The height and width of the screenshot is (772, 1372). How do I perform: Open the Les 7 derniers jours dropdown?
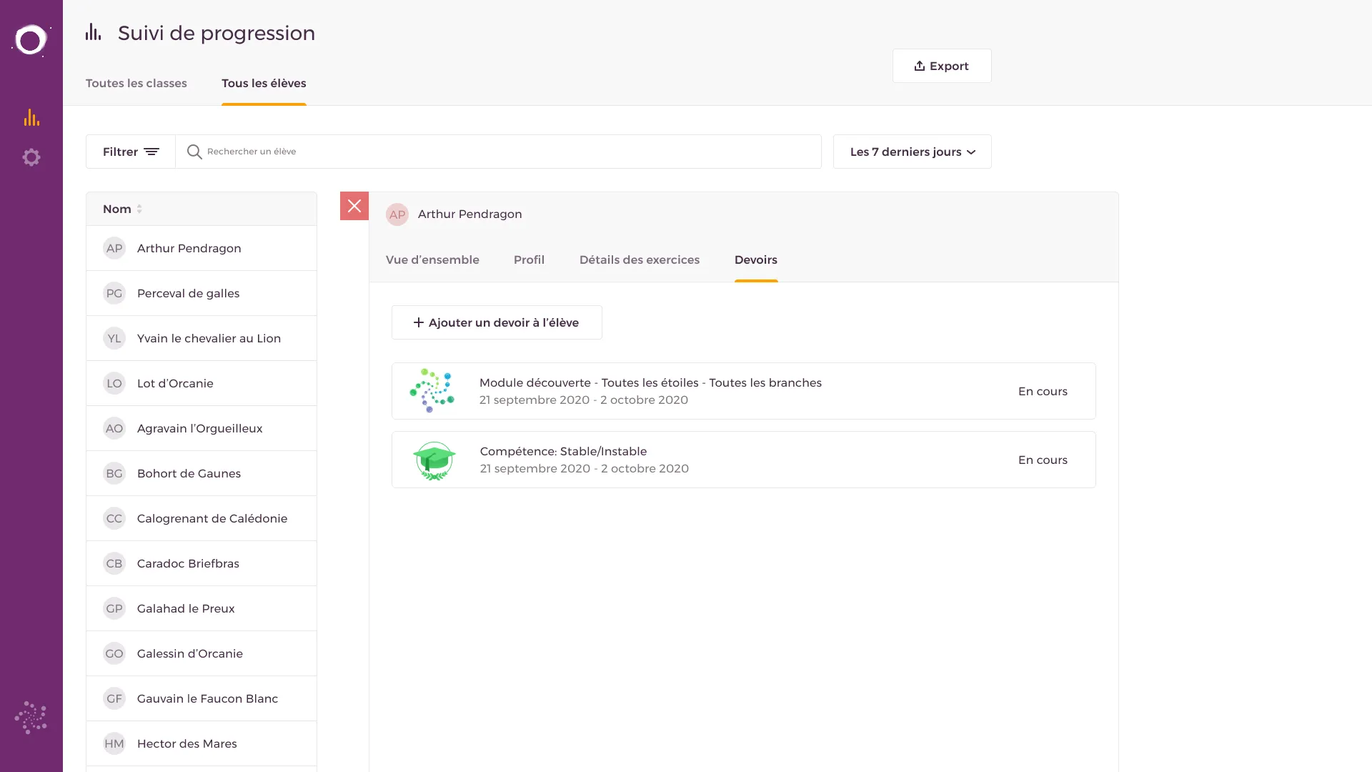(912, 152)
